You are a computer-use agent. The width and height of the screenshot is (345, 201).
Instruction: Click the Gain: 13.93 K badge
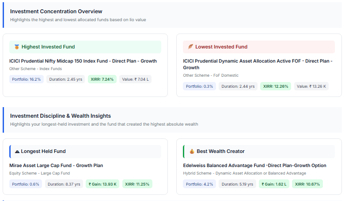coord(102,184)
